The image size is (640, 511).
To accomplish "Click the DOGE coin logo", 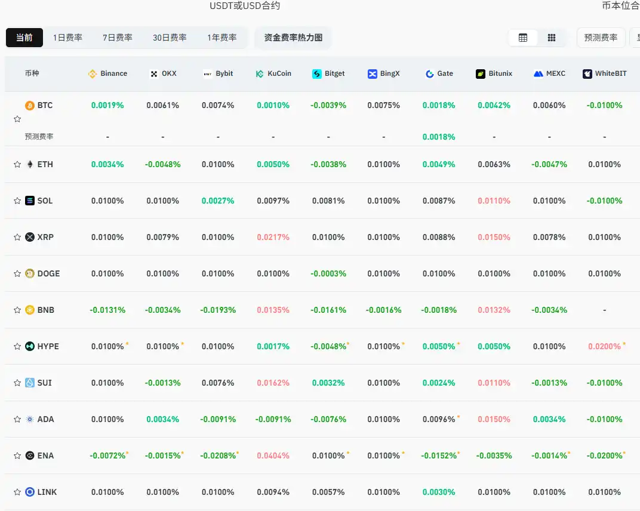I will (x=30, y=273).
